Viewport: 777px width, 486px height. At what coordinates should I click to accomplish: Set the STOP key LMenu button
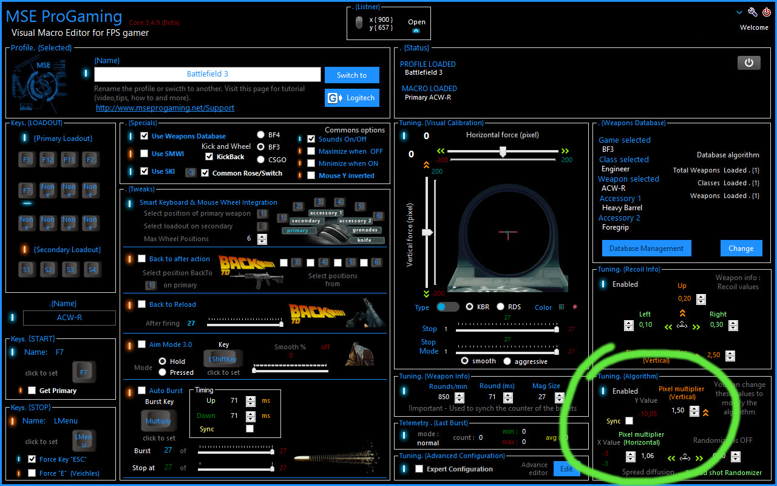pyautogui.click(x=84, y=441)
